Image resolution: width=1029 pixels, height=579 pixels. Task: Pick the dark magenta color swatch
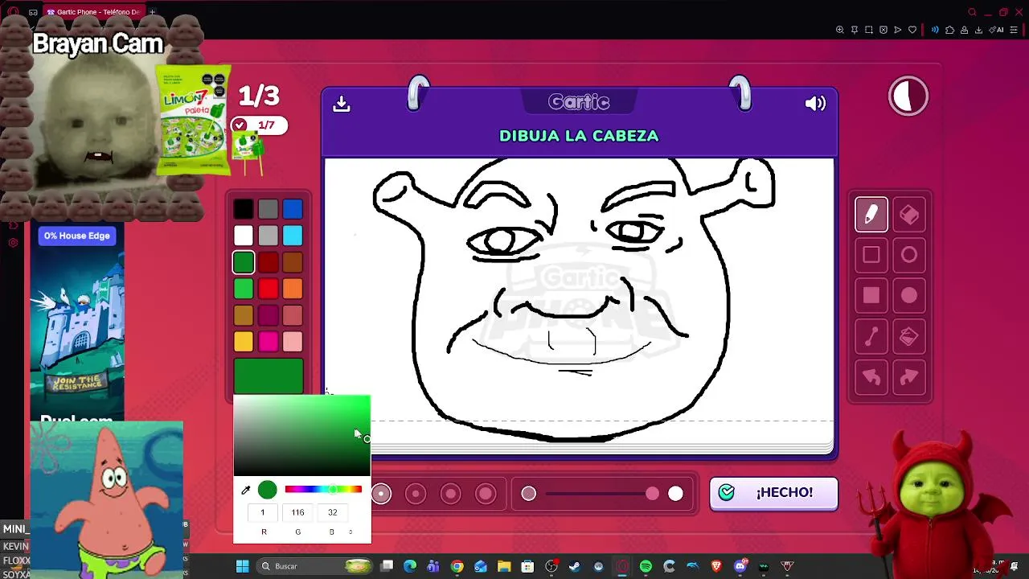269,315
